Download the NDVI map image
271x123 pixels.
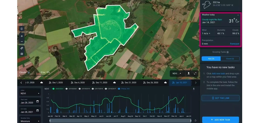coord(189,73)
